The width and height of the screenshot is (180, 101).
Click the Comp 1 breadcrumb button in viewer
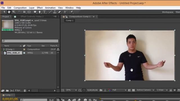pos(69,20)
